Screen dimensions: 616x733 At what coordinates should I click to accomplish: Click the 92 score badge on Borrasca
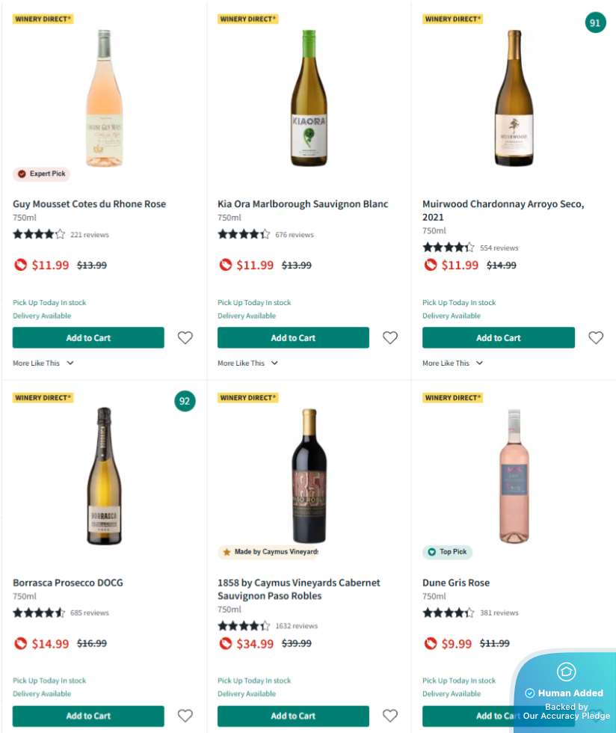click(x=185, y=401)
